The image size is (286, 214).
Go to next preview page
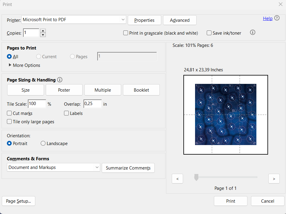(x=274, y=179)
